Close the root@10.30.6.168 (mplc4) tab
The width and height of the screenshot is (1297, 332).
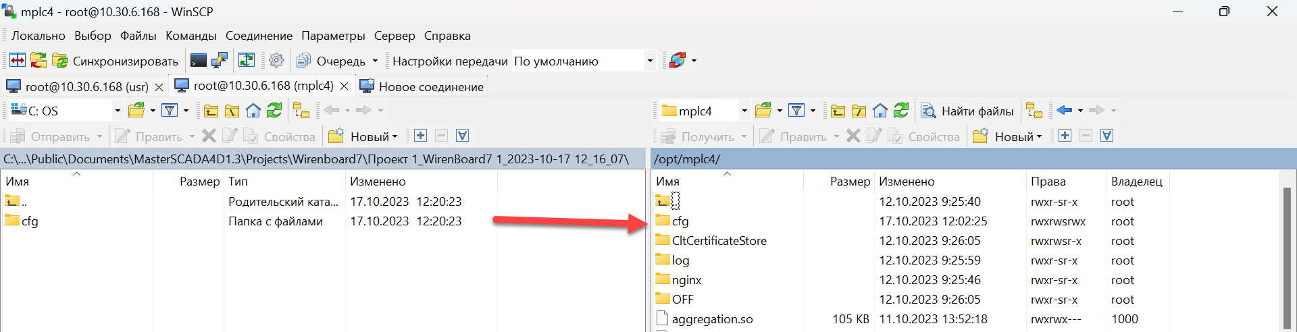click(344, 86)
